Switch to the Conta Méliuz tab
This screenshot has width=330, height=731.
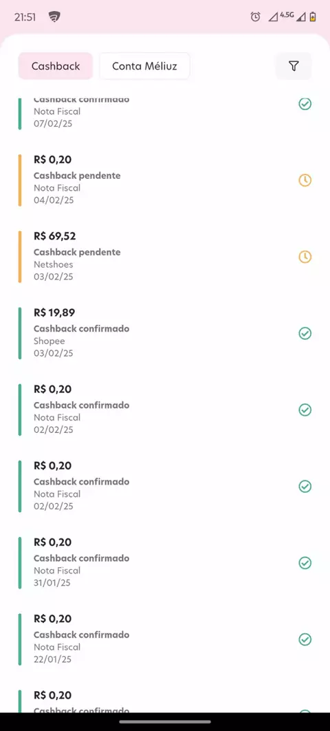(x=145, y=66)
